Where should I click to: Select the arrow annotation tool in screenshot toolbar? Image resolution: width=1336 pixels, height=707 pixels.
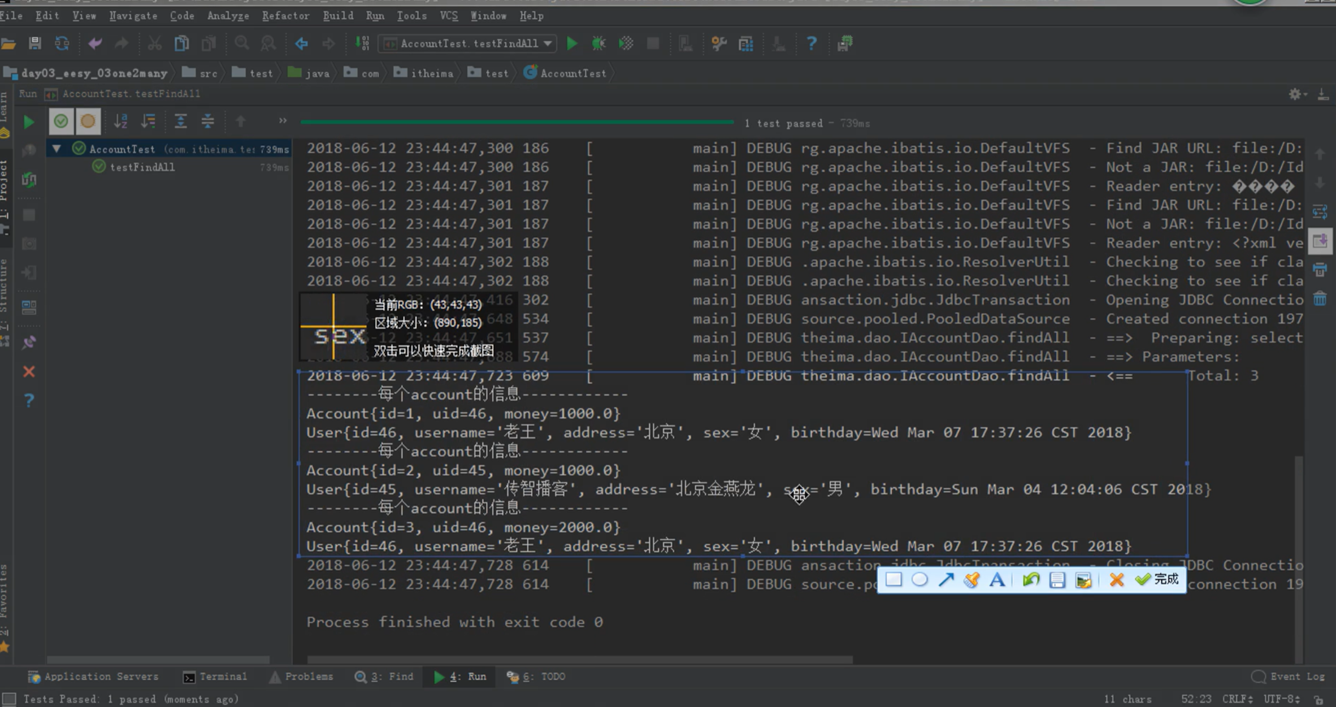[x=945, y=580]
